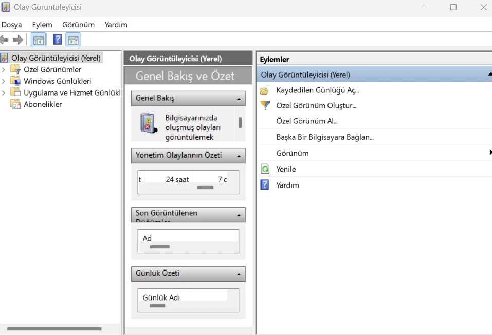Open the Görünüm menu in menu bar
Image resolution: width=492 pixels, height=335 pixels.
79,25
